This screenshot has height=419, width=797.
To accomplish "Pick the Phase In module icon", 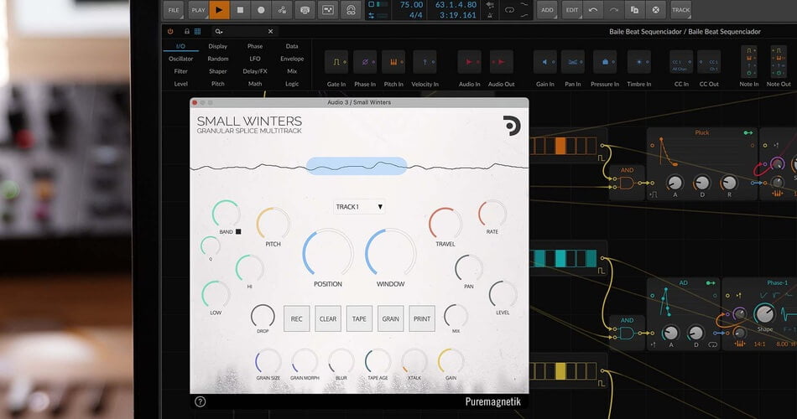I will coord(365,62).
